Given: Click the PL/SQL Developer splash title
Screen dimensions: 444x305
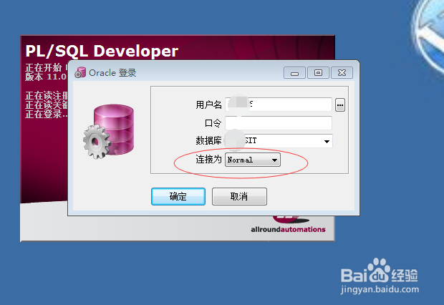Looking at the screenshot, I should click(102, 52).
